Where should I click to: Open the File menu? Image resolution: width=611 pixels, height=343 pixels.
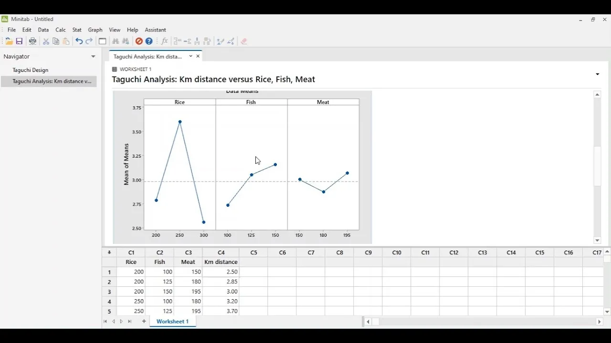pos(12,30)
